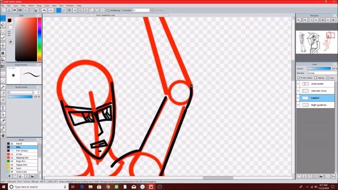Select the Move tool
Image resolution: width=338 pixels, height=190 pixels.
pos(3,45)
